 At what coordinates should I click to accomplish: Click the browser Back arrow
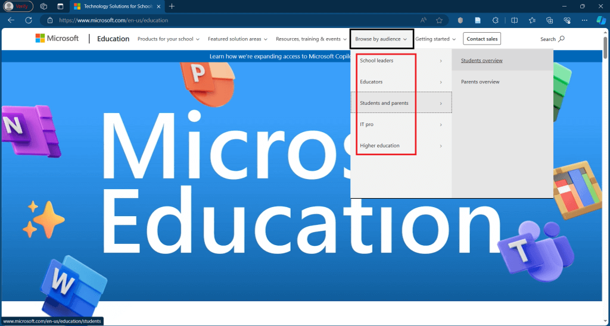[11, 20]
